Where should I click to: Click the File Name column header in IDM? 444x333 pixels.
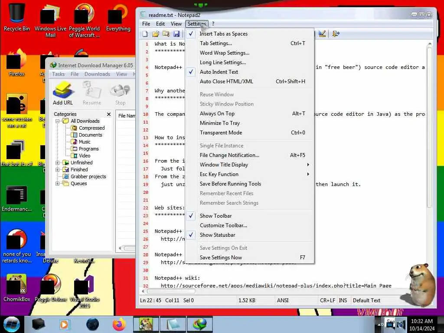(x=126, y=116)
